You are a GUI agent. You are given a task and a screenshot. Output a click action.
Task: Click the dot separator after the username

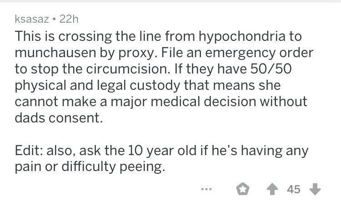[x=54, y=20]
